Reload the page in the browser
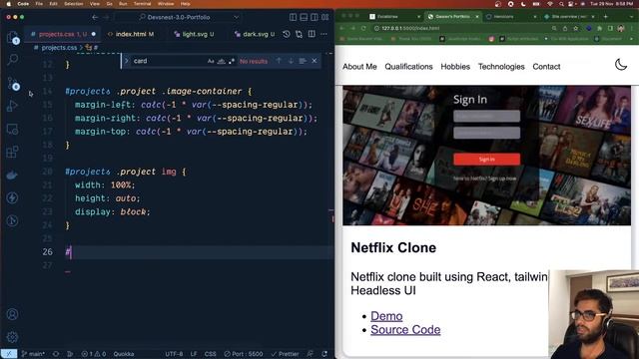 pos(362,29)
